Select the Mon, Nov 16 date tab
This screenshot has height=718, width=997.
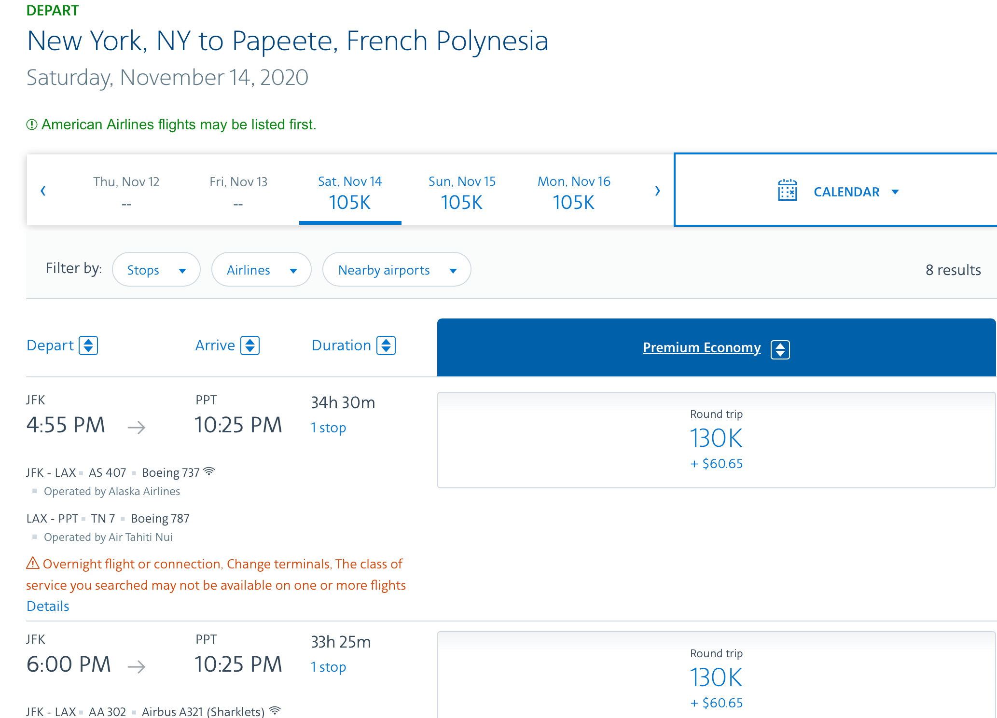pos(574,192)
